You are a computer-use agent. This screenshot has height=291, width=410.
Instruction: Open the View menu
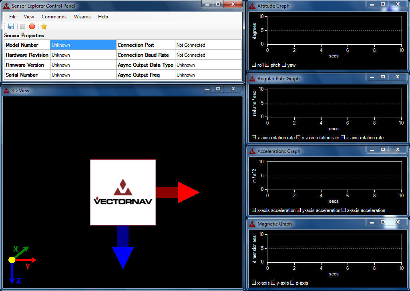[29, 17]
